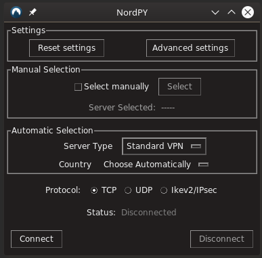
Task: Click the NordPY mountain logo icon
Action: 16,12
